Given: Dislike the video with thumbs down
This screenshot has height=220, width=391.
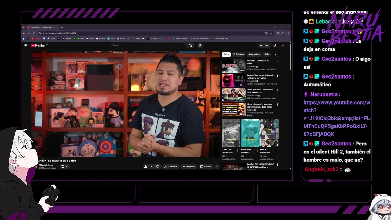Looking at the screenshot, I should pos(158,167).
